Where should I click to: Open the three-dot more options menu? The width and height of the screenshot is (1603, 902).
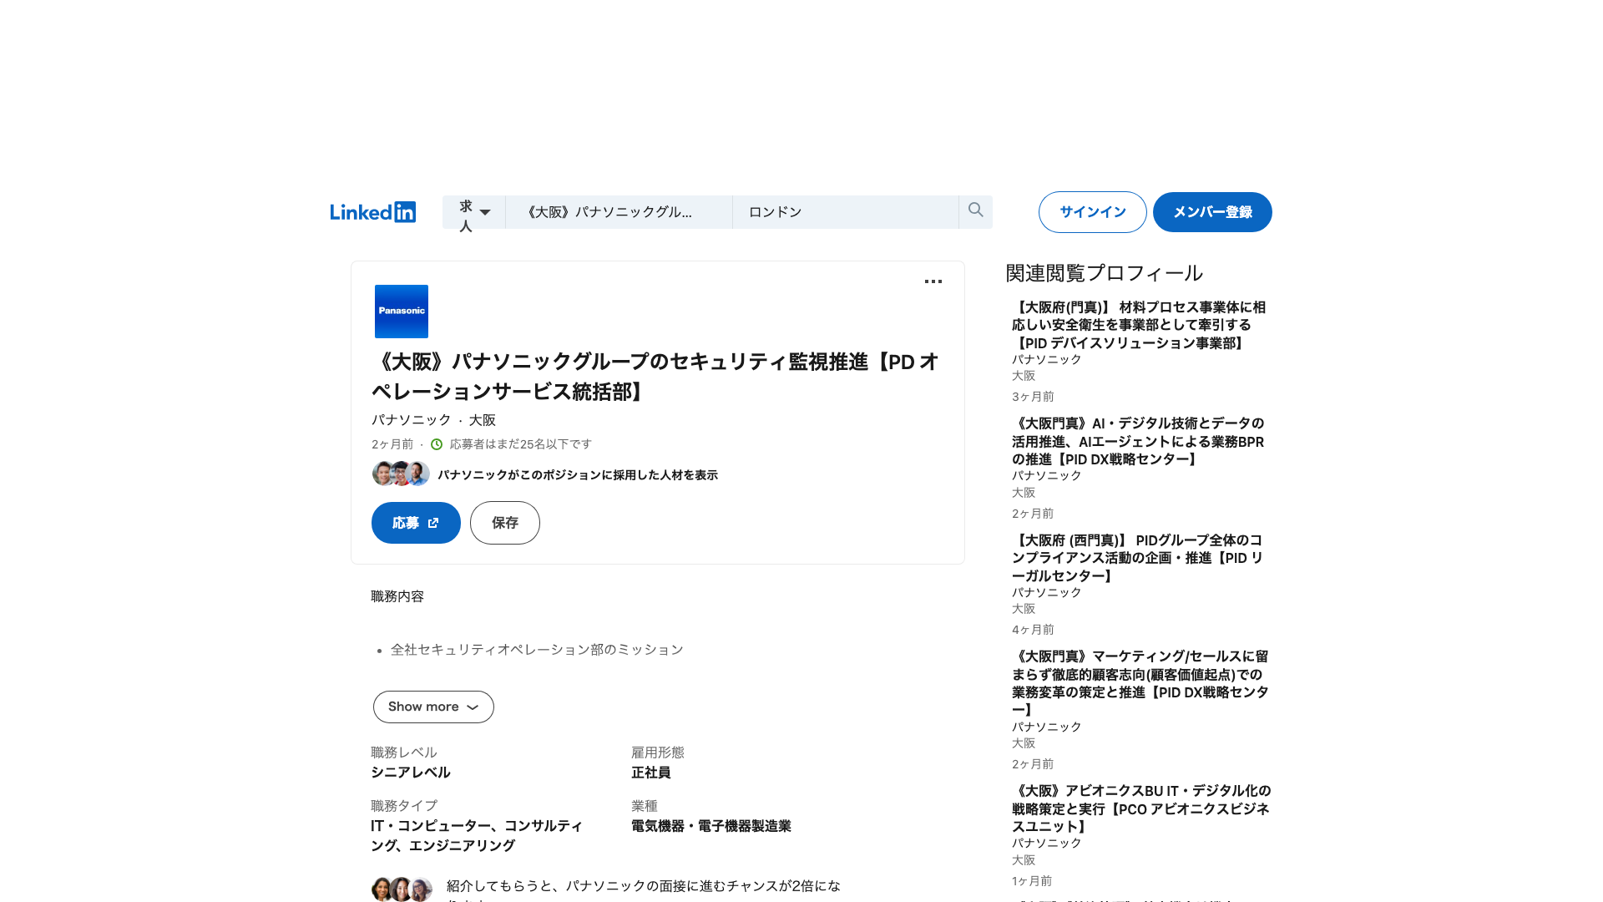pyautogui.click(x=933, y=281)
